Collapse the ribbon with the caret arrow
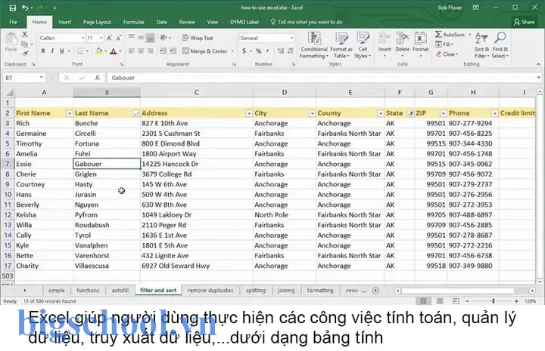Viewport: 545px width, 351px height. tap(538, 64)
